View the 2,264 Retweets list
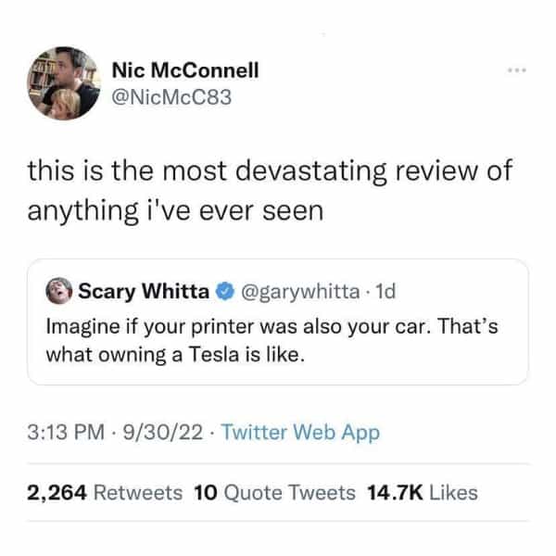 106,492
